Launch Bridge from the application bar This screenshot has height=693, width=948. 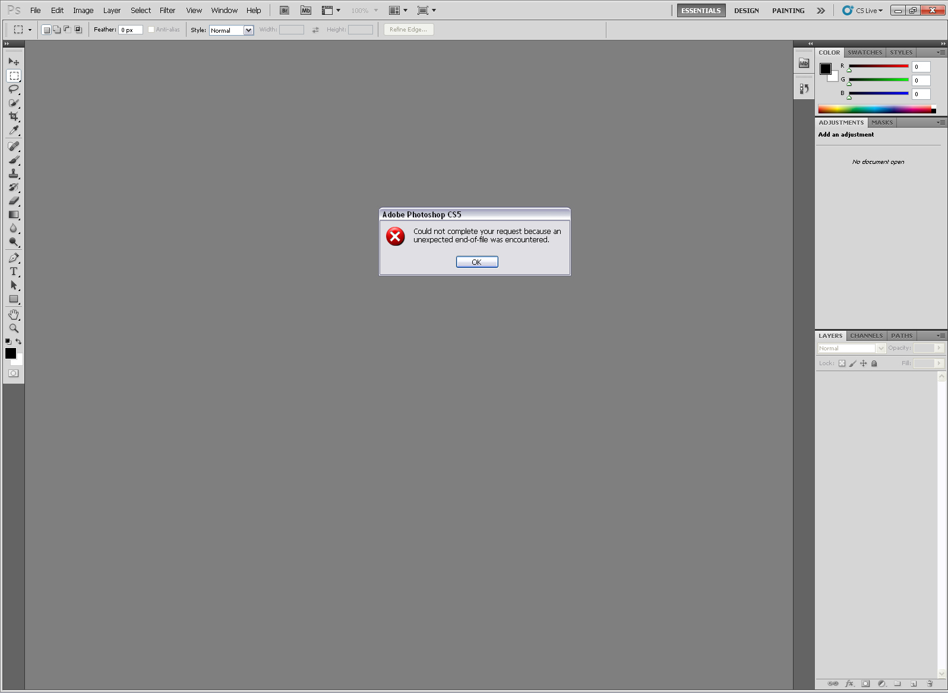(x=285, y=10)
